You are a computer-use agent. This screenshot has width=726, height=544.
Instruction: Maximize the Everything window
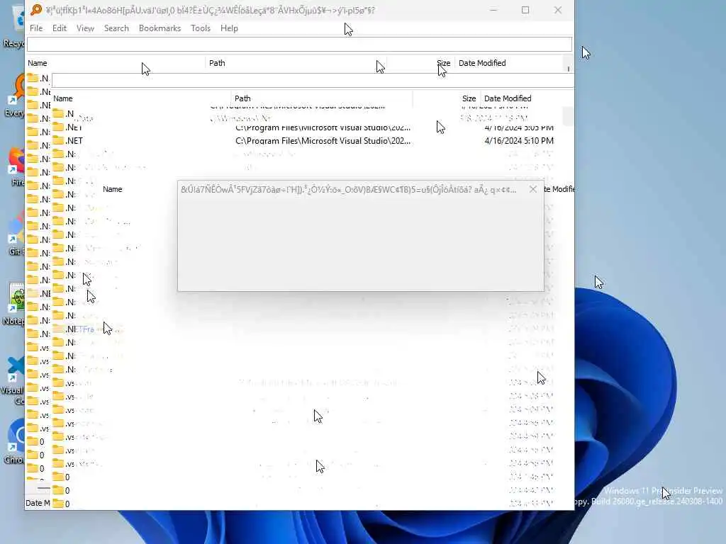point(525,10)
